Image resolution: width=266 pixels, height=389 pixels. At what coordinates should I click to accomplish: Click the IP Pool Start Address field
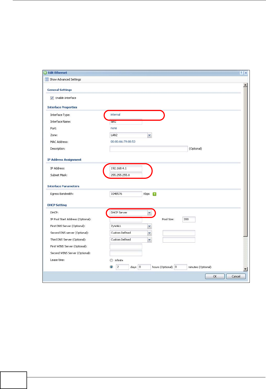pyautogui.click(x=126, y=220)
